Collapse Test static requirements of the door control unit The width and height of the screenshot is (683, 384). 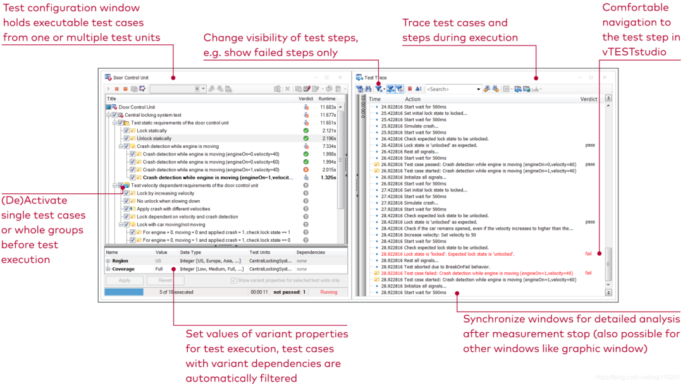[x=115, y=123]
